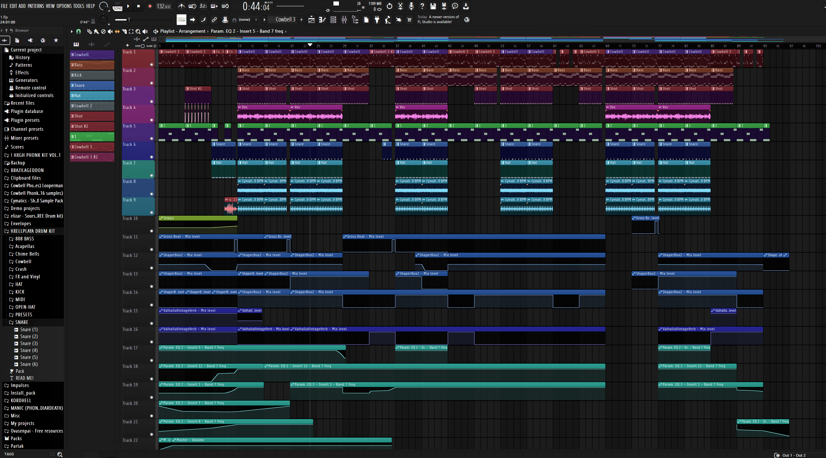
Task: Select the brush Paint tool in playlist
Action: coord(96,31)
